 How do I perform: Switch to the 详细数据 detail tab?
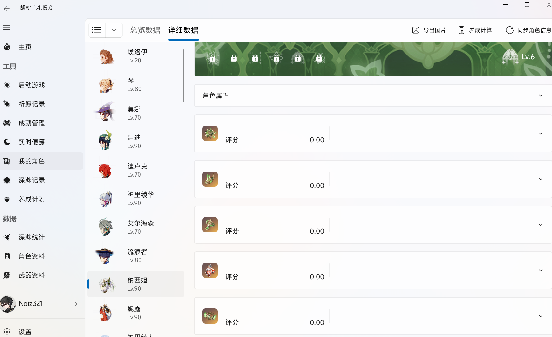pos(183,30)
